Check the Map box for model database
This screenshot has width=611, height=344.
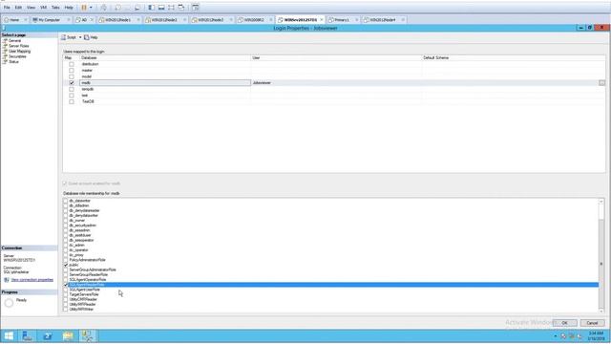click(72, 76)
